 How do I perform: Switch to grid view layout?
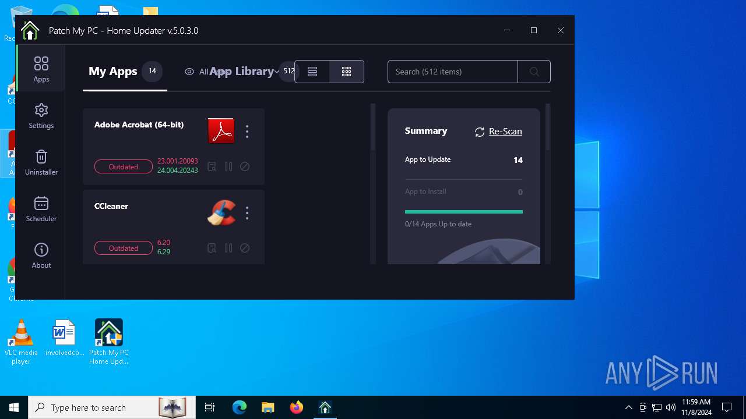347,72
